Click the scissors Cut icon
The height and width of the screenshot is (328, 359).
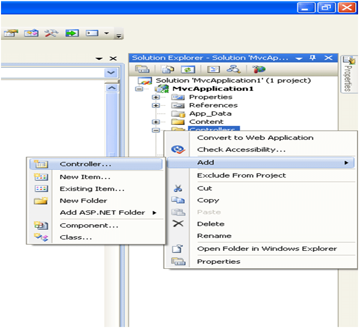point(178,189)
